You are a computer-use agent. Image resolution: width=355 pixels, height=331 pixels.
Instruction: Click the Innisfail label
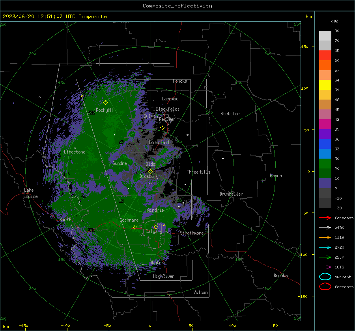click(x=159, y=142)
